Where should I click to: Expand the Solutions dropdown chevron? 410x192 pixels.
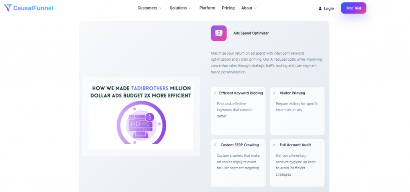[190, 8]
